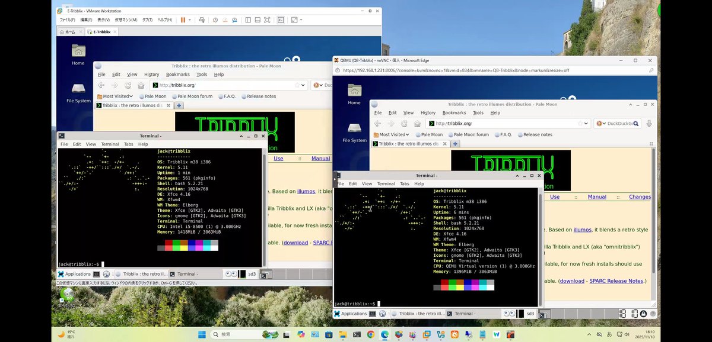Click the Edge noVNC address bar URL
The image size is (712, 342).
tap(455, 70)
